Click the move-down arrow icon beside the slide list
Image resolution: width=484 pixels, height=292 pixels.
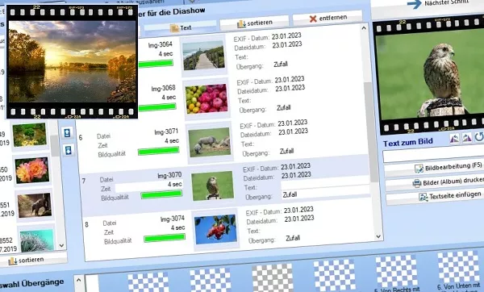click(69, 150)
